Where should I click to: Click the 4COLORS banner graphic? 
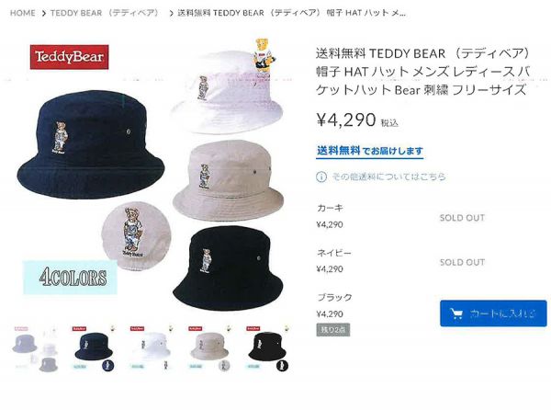[x=71, y=277]
